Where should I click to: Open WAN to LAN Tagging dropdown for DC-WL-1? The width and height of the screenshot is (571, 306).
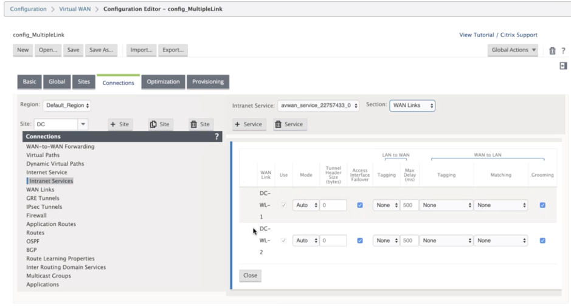446,205
